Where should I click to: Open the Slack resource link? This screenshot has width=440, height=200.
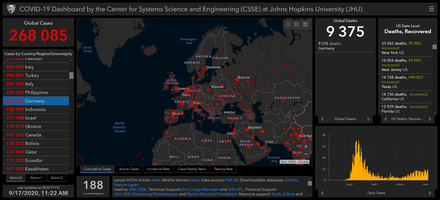coord(276,194)
